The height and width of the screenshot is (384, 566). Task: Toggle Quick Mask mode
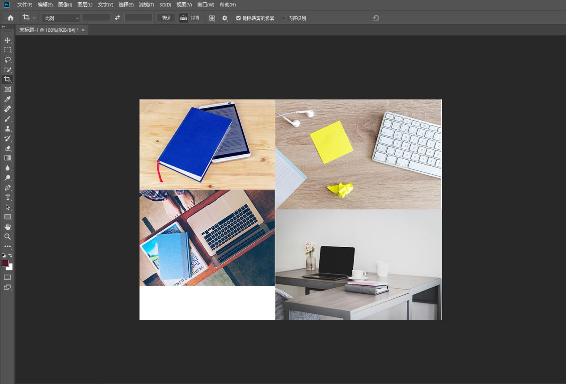tap(8, 277)
